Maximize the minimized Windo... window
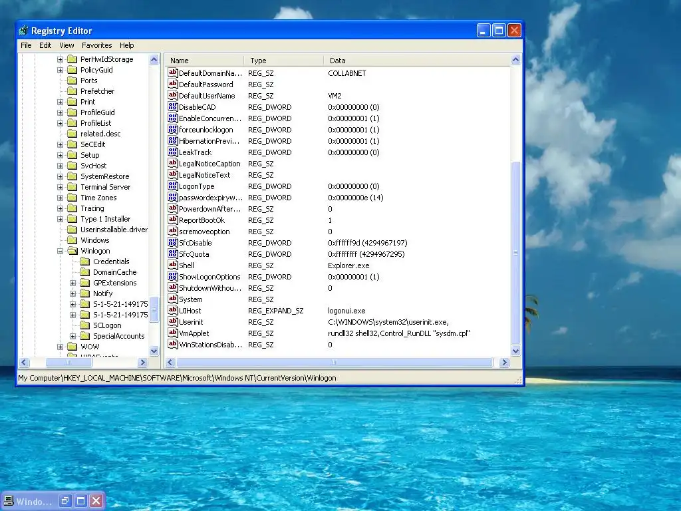 (80, 500)
